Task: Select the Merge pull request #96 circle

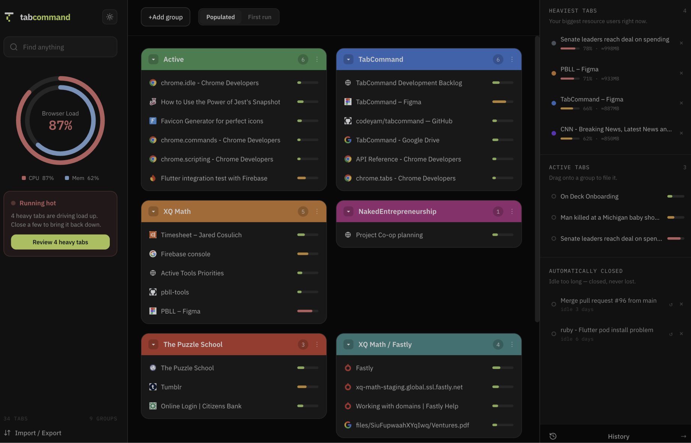Action: point(553,304)
